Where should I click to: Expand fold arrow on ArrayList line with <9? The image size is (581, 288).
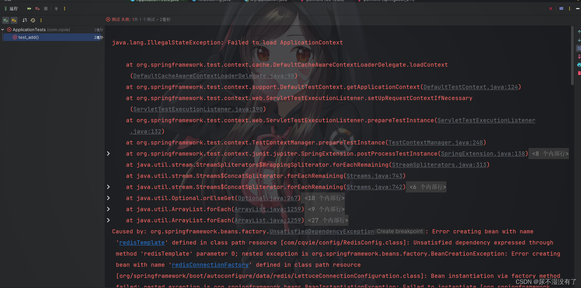[108, 209]
